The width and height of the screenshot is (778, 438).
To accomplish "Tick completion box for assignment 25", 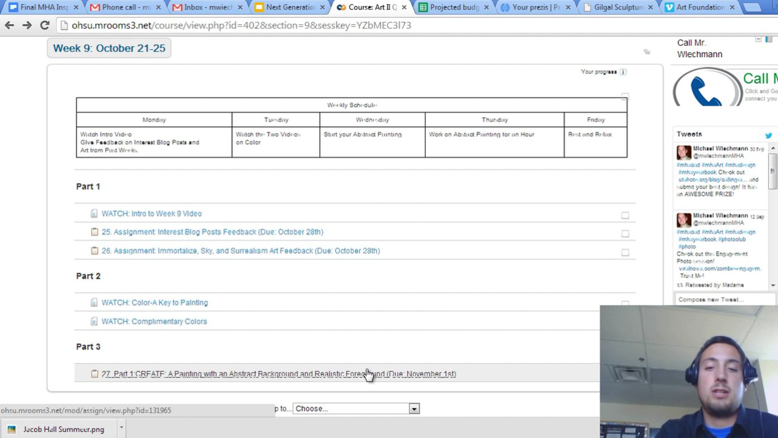I will pos(625,234).
